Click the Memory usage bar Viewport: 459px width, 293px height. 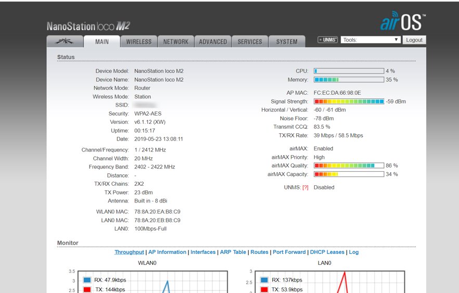(349, 80)
